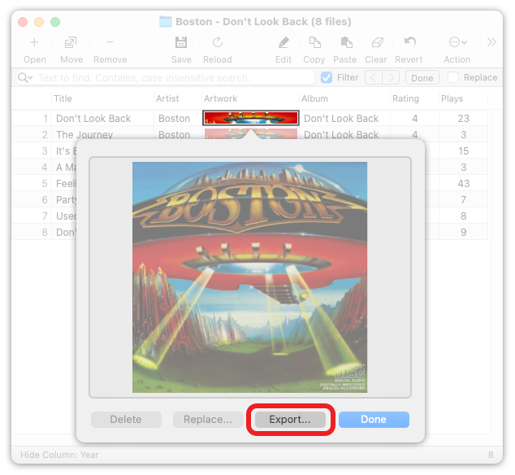Go to next search match arrow
The height and width of the screenshot is (475, 515).
391,77
